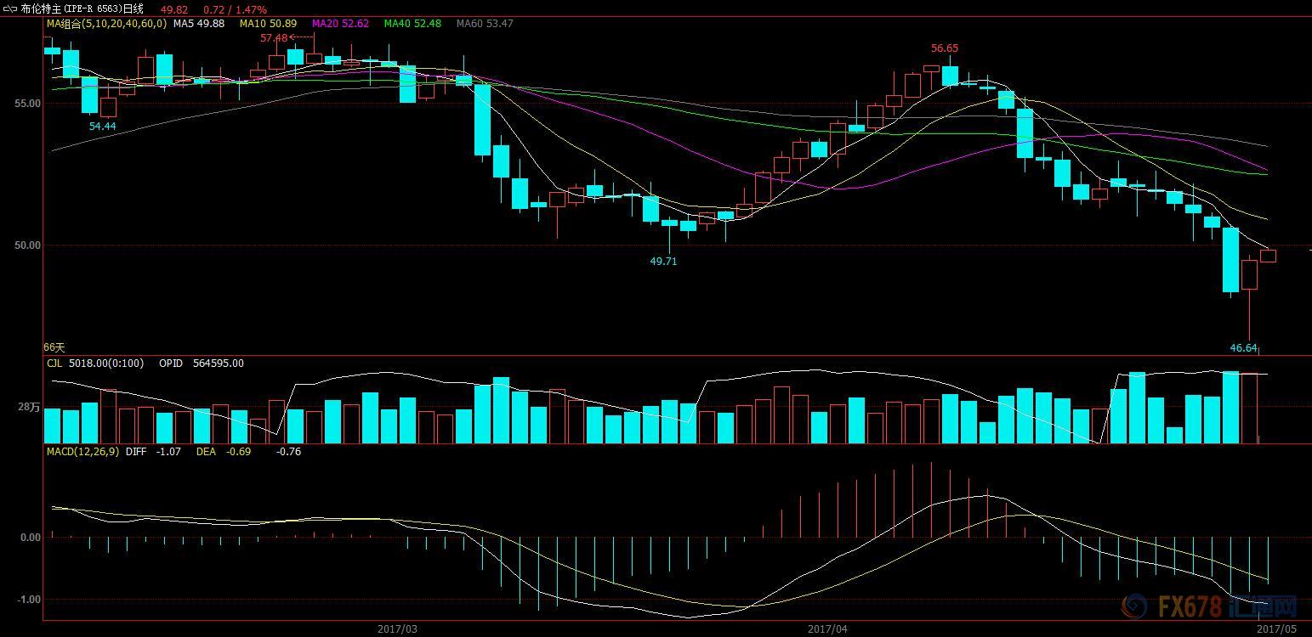The image size is (1312, 637).
Task: Open the CJL volume indicator label
Action: pos(54,364)
